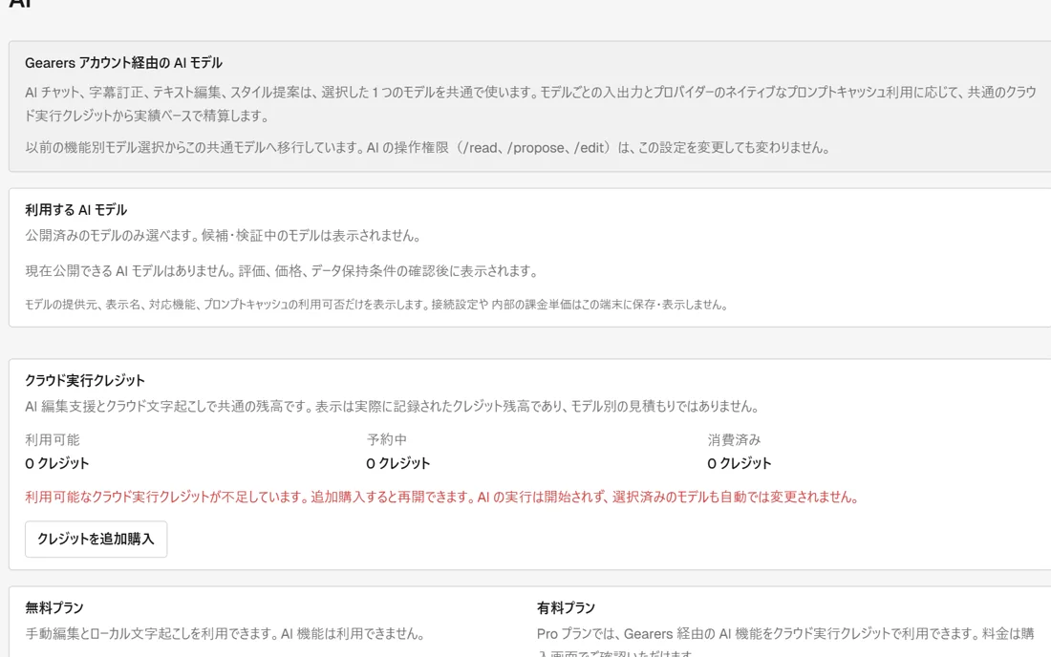Click the red insufficient credits warning text
This screenshot has width=1051, height=657.
pos(442,497)
